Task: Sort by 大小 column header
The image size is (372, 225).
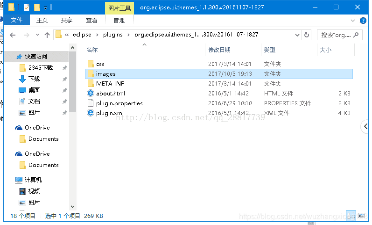Action: pos(325,50)
